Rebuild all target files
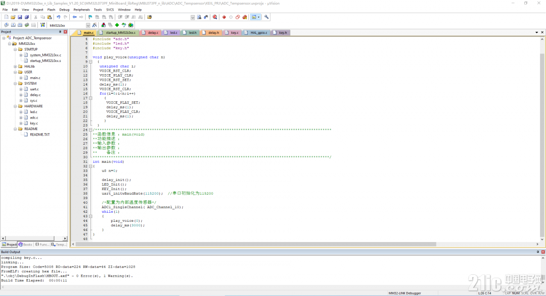Screen dimensions: 546x296 tap(20, 25)
